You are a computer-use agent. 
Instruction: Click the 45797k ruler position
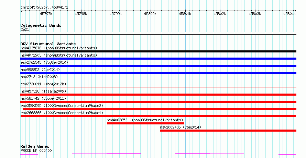coord(46,14)
